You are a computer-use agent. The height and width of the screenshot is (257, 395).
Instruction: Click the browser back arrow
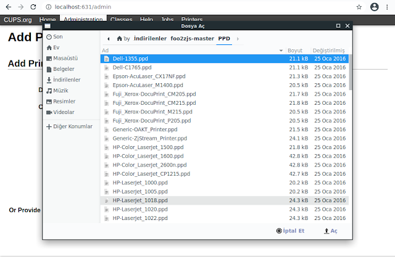pos(9,7)
